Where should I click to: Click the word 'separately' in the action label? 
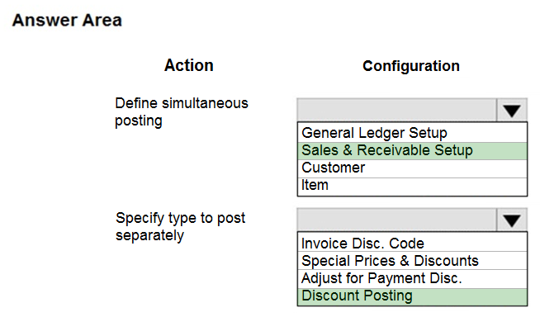click(x=149, y=236)
